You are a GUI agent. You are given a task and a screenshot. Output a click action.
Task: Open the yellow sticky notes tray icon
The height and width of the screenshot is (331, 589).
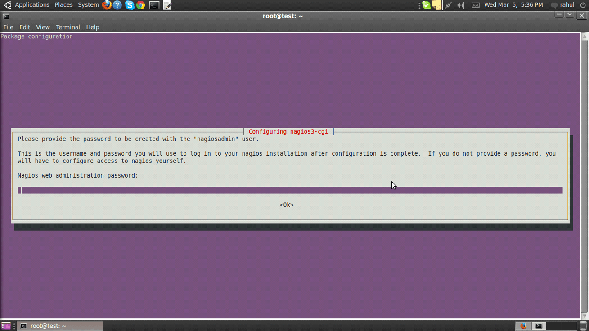(437, 5)
